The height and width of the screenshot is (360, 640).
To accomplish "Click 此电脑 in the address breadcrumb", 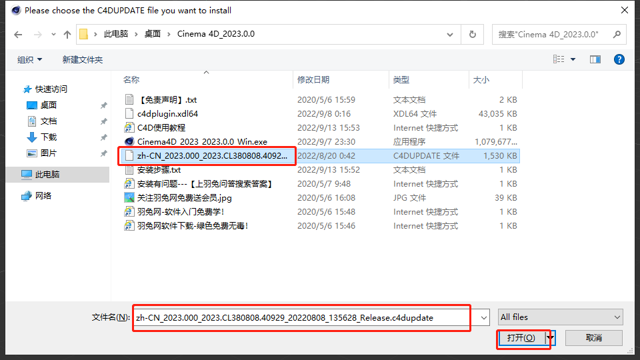I will pyautogui.click(x=115, y=34).
